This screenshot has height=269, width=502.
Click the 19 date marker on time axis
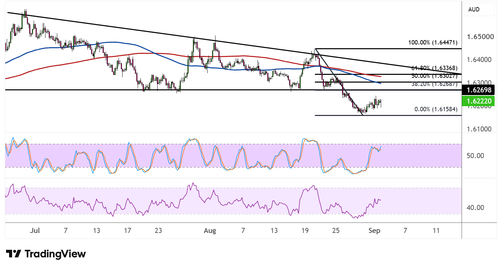(x=305, y=231)
